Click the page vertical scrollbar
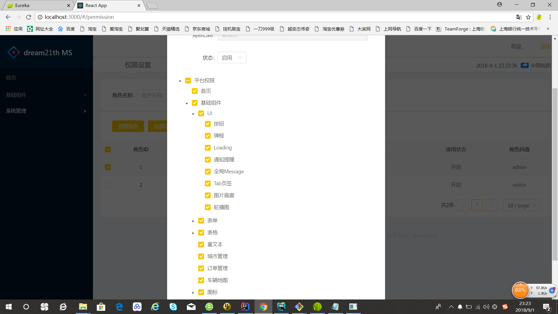Screen dimensions: 558x314 tap(555, 174)
